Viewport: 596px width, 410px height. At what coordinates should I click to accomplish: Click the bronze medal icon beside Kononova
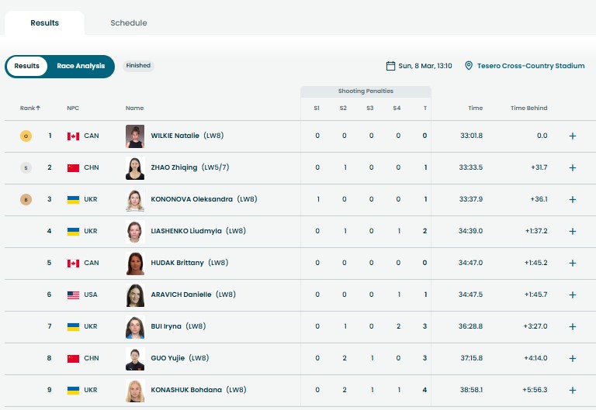26,200
